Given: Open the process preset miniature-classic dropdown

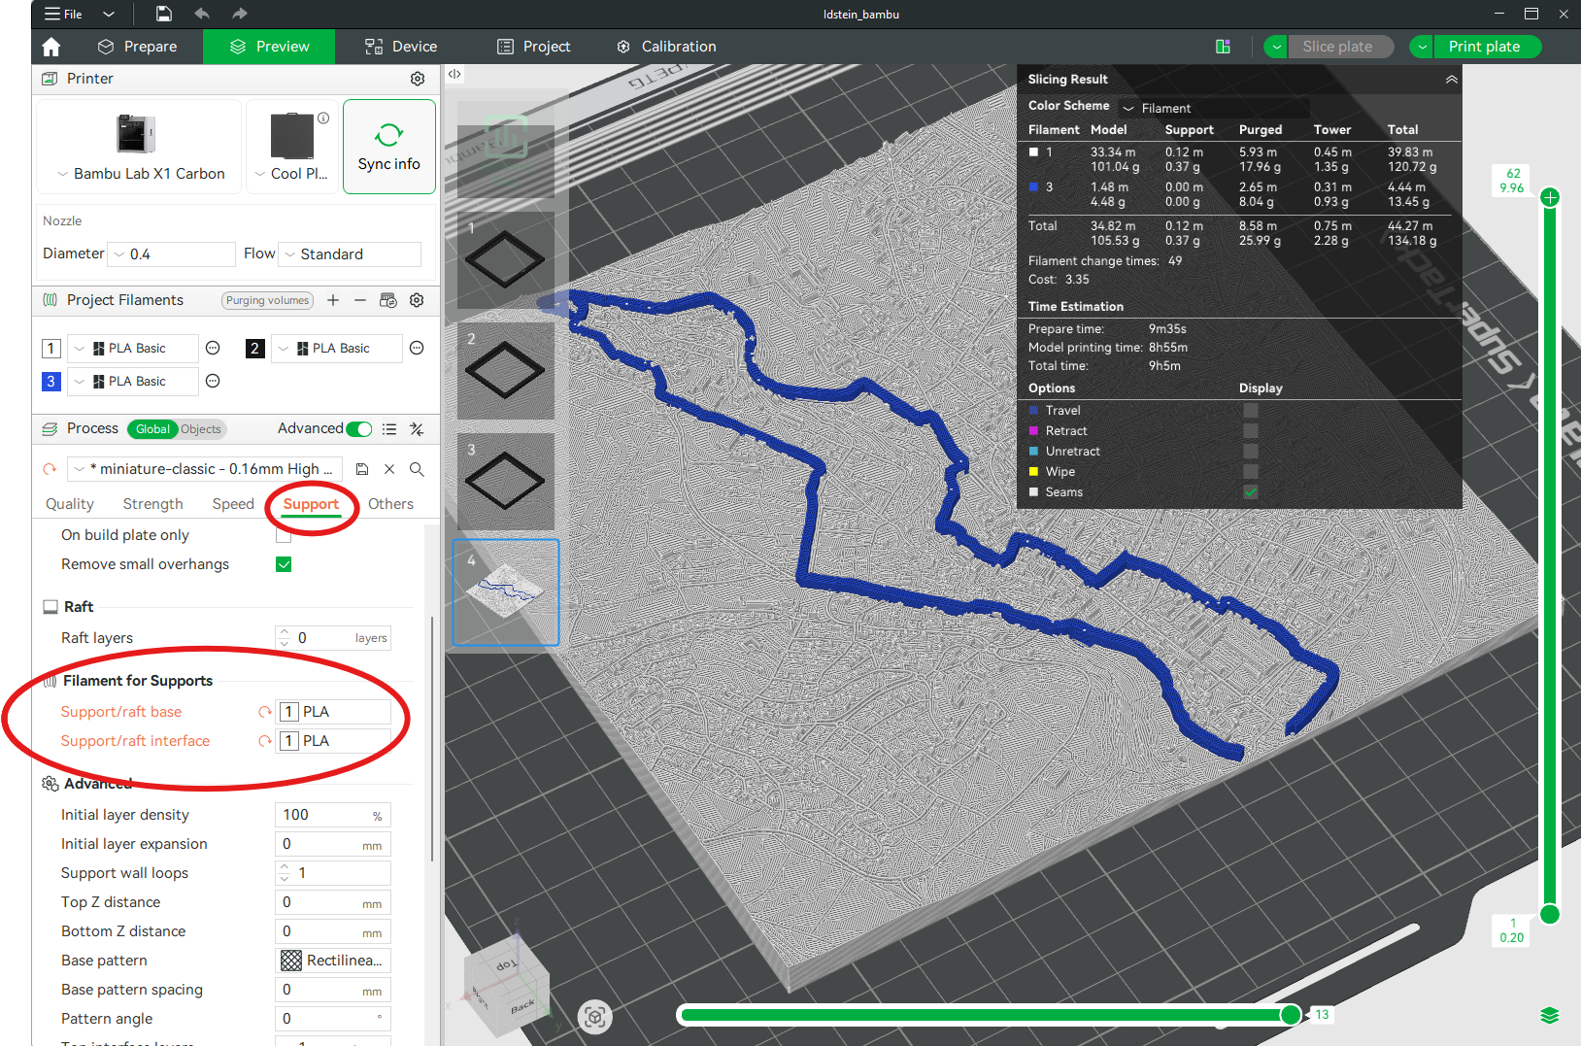Looking at the screenshot, I should pyautogui.click(x=205, y=469).
